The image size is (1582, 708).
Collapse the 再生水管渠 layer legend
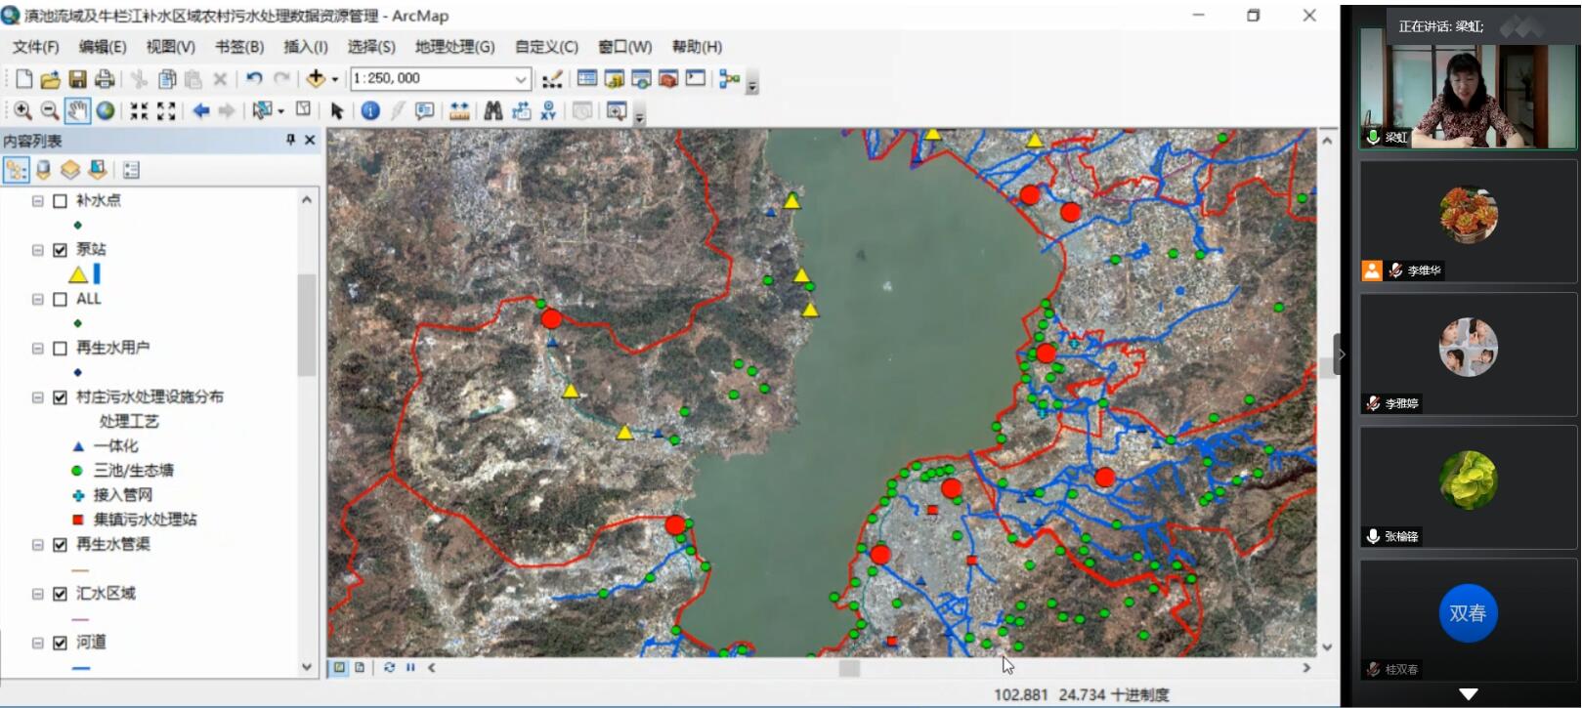tap(37, 545)
